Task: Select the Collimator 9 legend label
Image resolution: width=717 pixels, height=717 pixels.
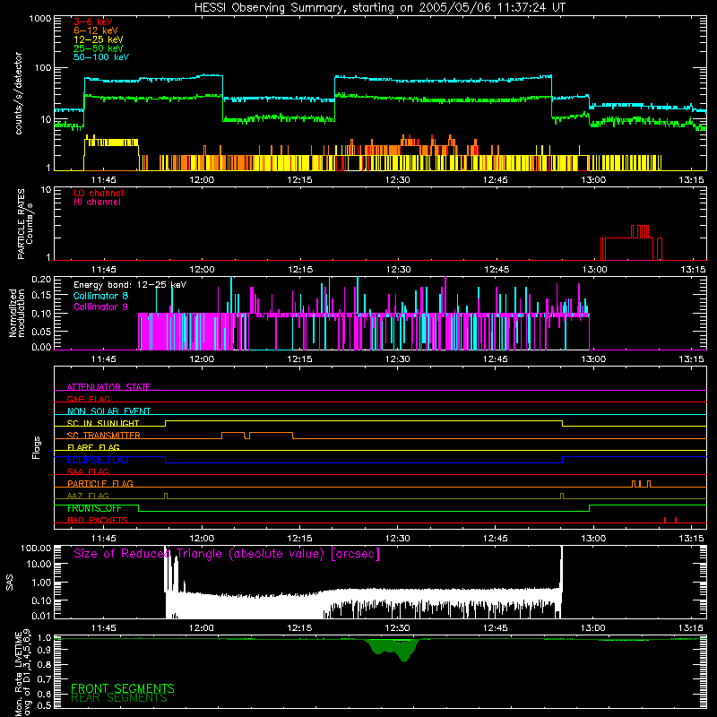Action: (x=100, y=307)
